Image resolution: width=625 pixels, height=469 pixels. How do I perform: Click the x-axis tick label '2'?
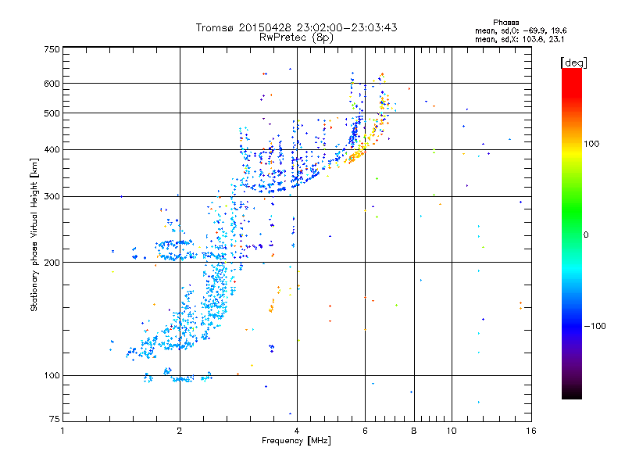point(180,431)
